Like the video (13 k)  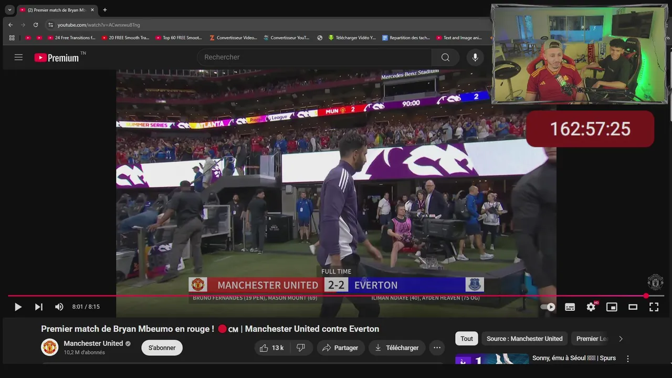coord(271,348)
